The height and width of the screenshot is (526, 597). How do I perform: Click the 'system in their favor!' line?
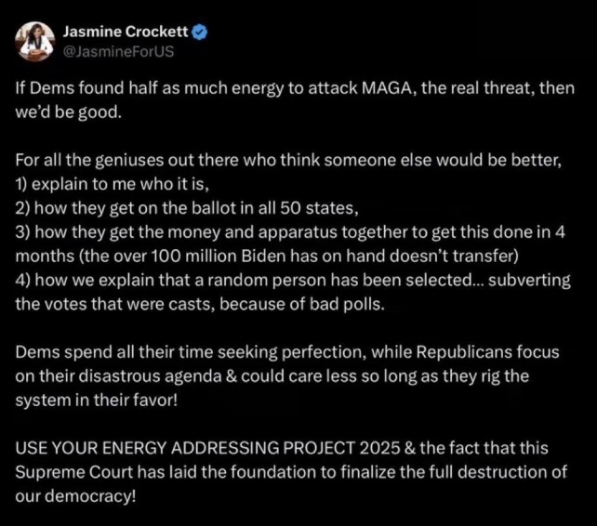point(97,400)
